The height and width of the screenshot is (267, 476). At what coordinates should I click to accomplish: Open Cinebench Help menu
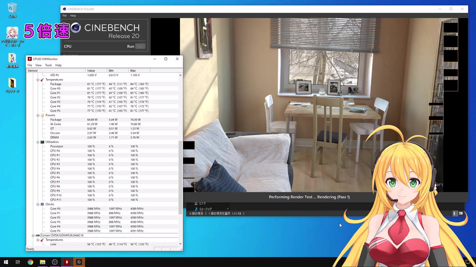(73, 15)
